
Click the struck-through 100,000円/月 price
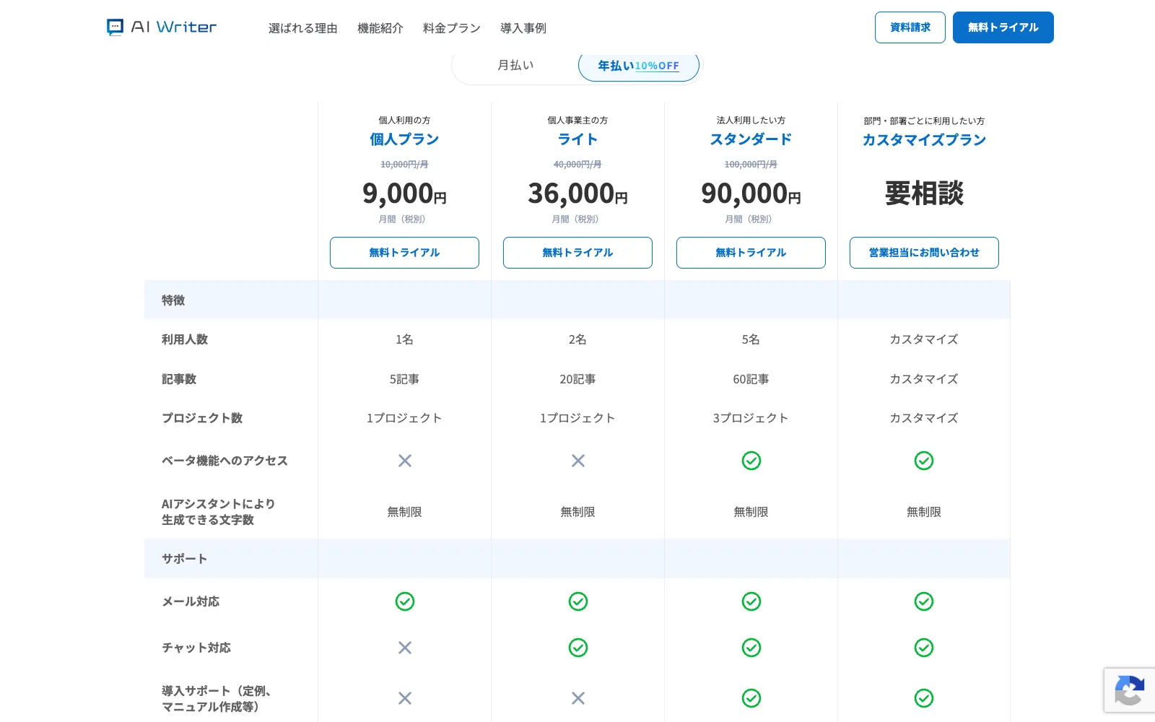point(751,165)
